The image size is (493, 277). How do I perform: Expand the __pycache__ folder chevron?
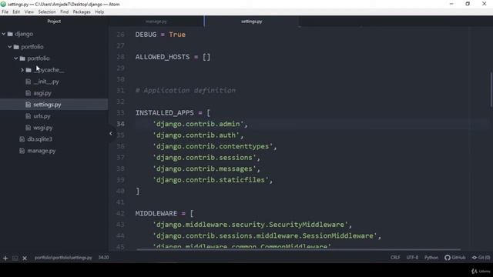22,70
